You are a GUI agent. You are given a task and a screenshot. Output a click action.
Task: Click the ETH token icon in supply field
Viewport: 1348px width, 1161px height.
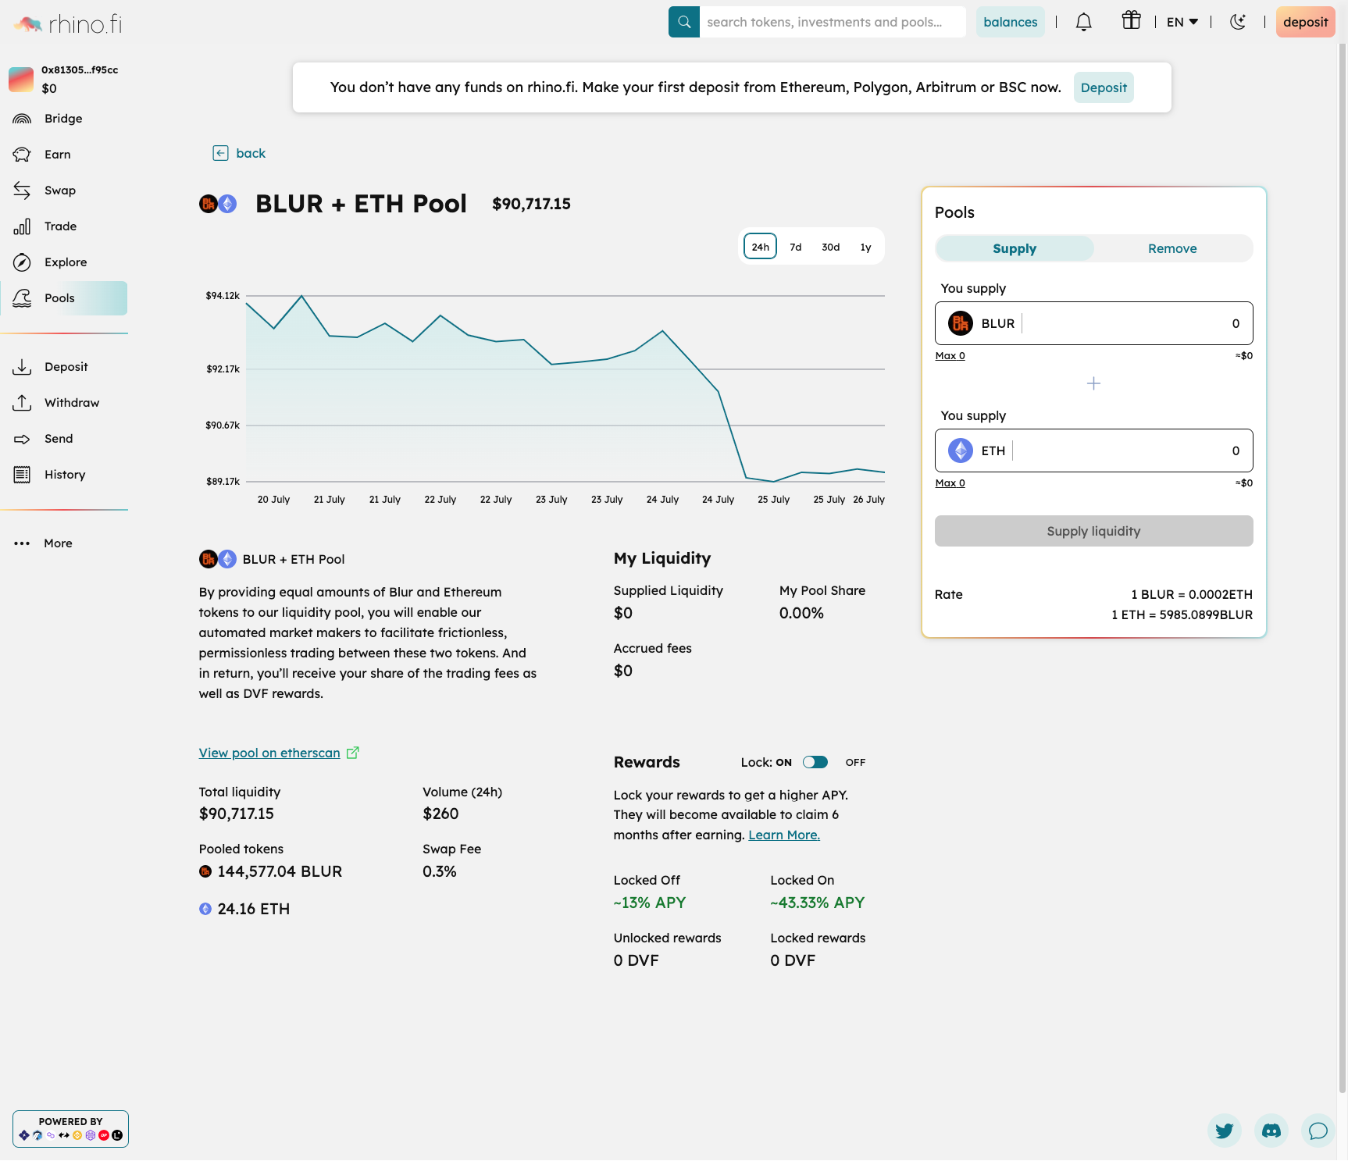pos(960,451)
